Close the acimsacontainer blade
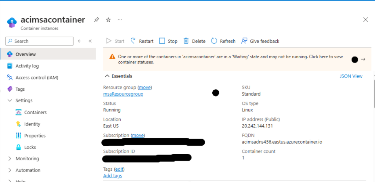The width and height of the screenshot is (375, 182). (365, 20)
